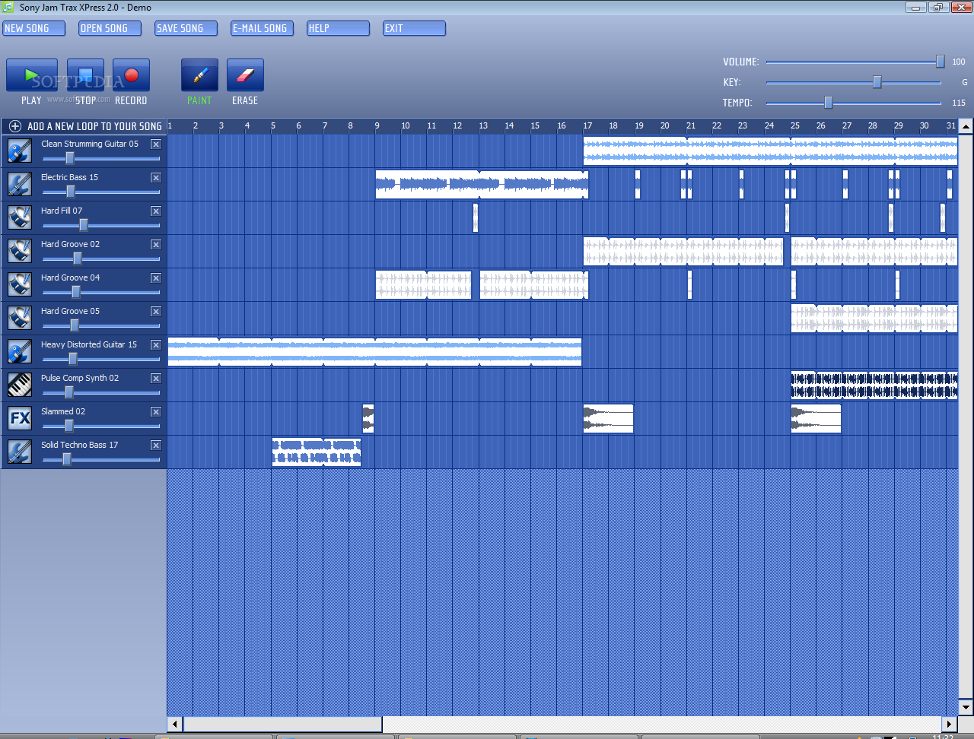Image resolution: width=974 pixels, height=739 pixels.
Task: Click the EXIT button
Action: [414, 28]
